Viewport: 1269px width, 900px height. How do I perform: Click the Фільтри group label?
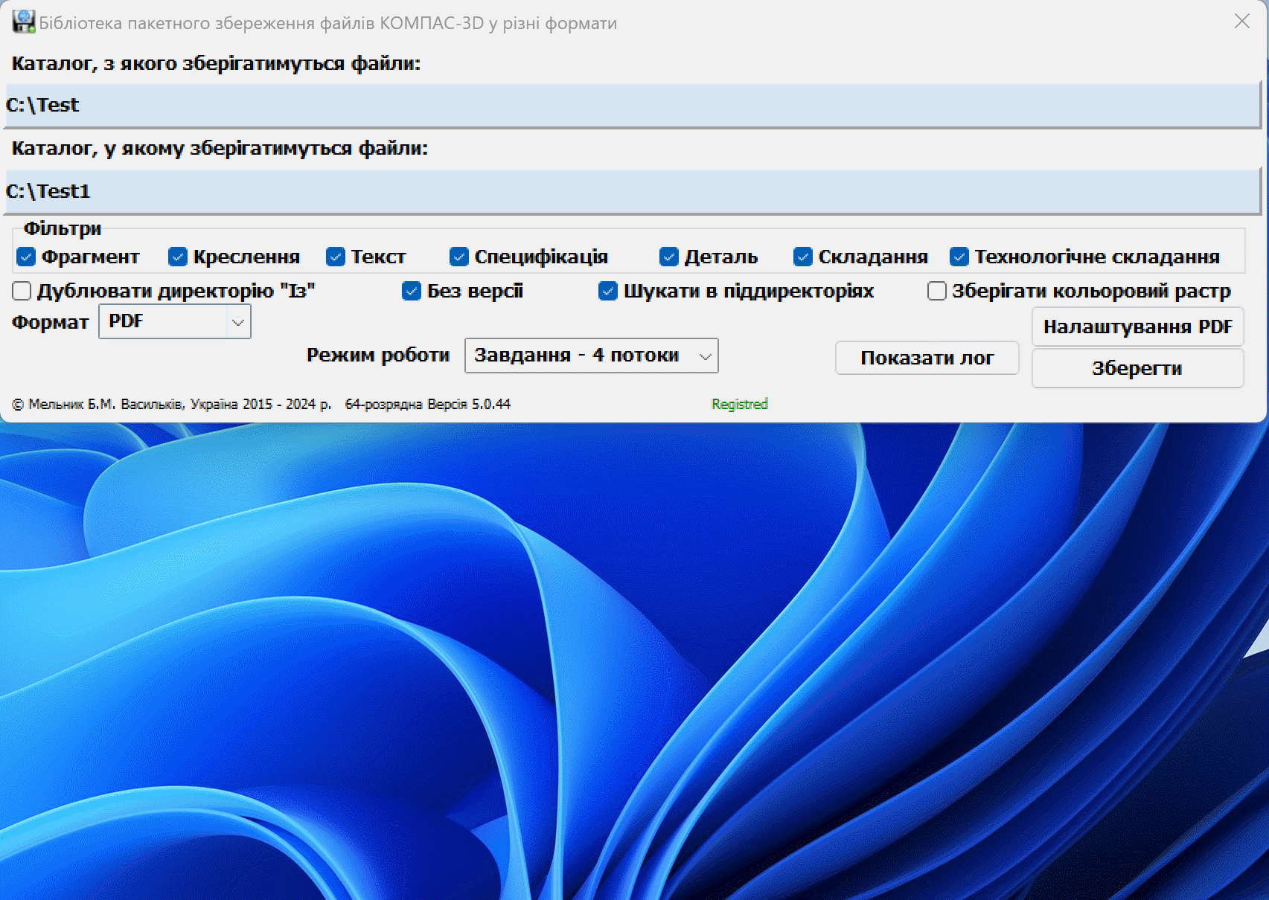[63, 228]
